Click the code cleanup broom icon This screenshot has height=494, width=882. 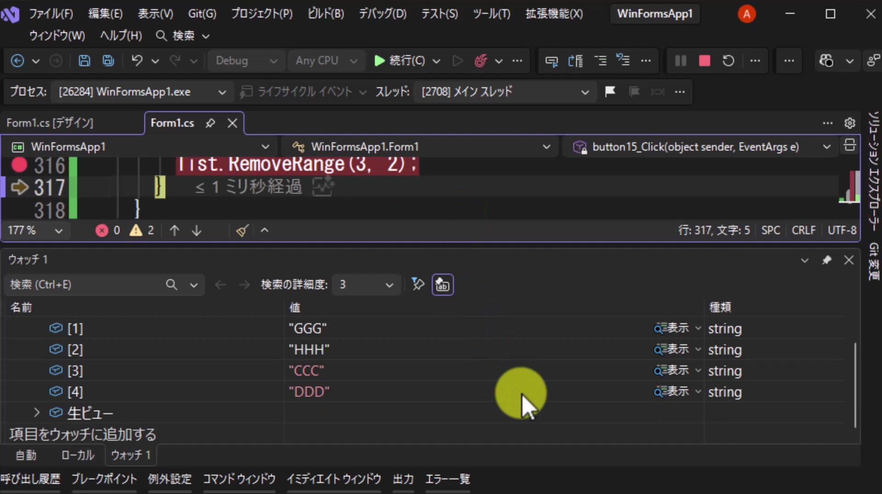(x=242, y=230)
